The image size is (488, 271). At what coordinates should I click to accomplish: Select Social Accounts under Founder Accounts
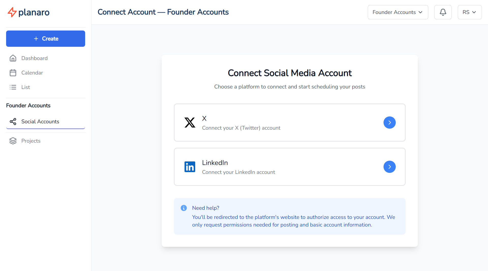[x=40, y=122]
